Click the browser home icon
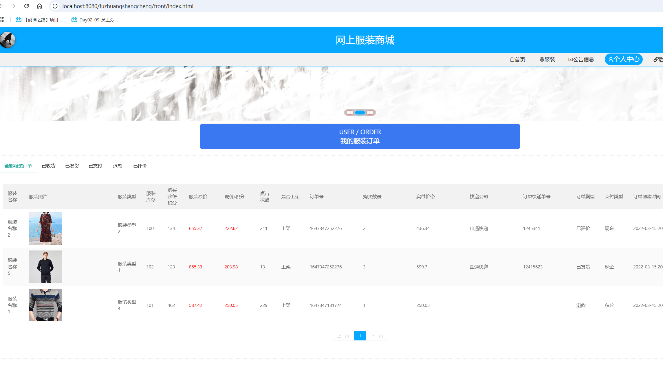Viewport: 663px width, 376px height. pyautogui.click(x=40, y=6)
